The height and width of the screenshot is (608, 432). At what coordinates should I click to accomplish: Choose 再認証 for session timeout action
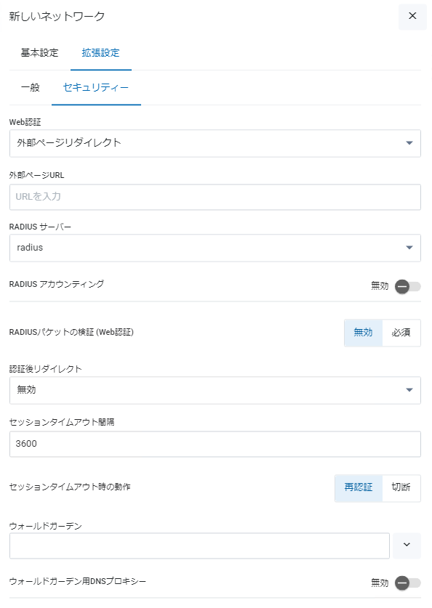pos(359,488)
